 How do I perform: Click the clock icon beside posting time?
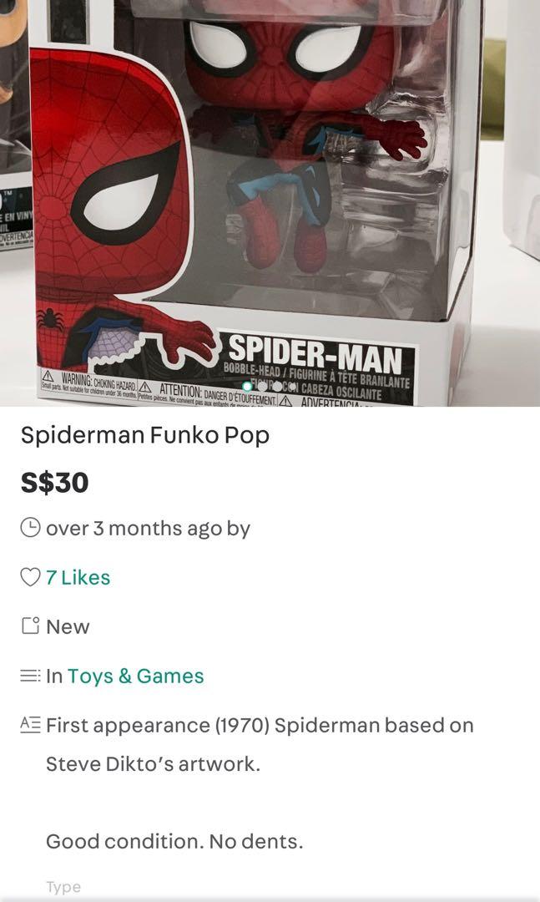[31, 528]
